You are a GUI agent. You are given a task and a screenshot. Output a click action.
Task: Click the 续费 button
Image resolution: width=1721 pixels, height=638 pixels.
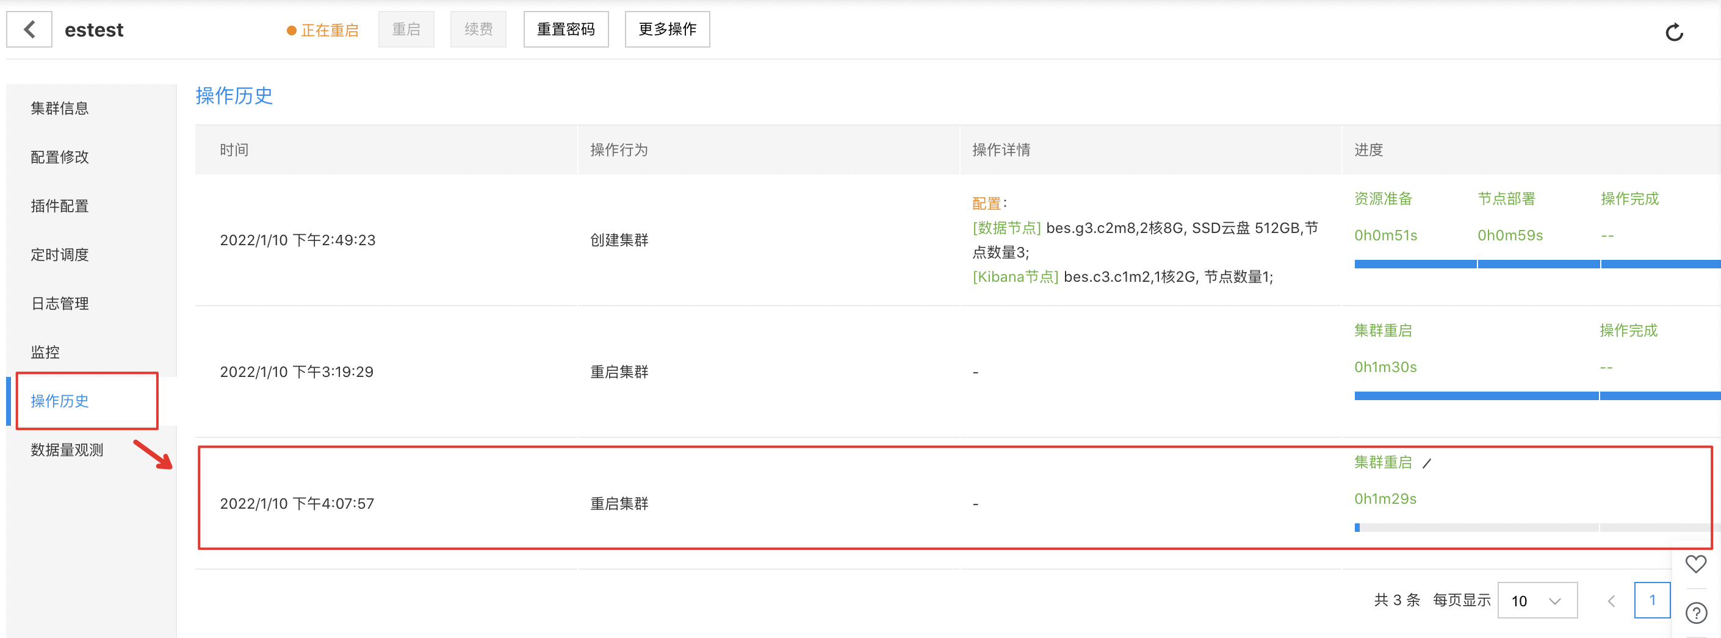pyautogui.click(x=478, y=29)
